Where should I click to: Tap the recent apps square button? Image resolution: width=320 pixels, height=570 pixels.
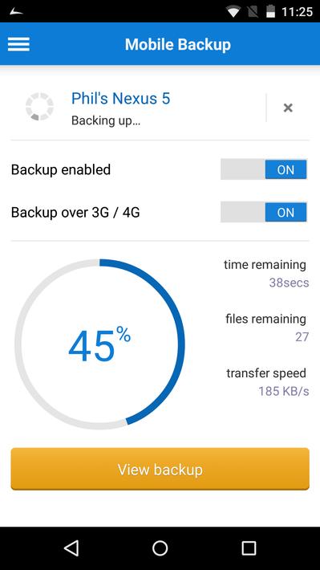[249, 548]
